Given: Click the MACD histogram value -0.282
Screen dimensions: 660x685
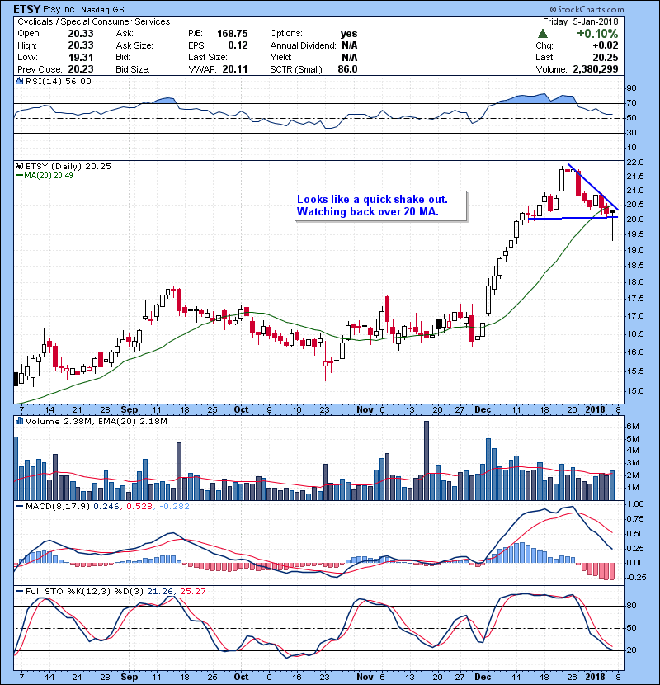Looking at the screenshot, I should [174, 507].
